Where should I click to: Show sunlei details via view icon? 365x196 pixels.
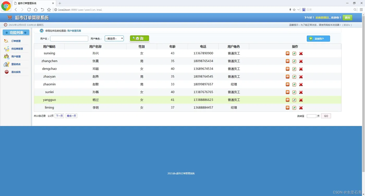[x=288, y=92]
